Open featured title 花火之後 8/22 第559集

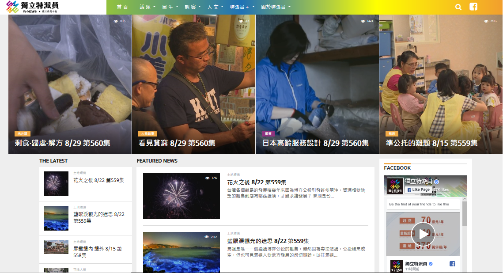coord(257,182)
